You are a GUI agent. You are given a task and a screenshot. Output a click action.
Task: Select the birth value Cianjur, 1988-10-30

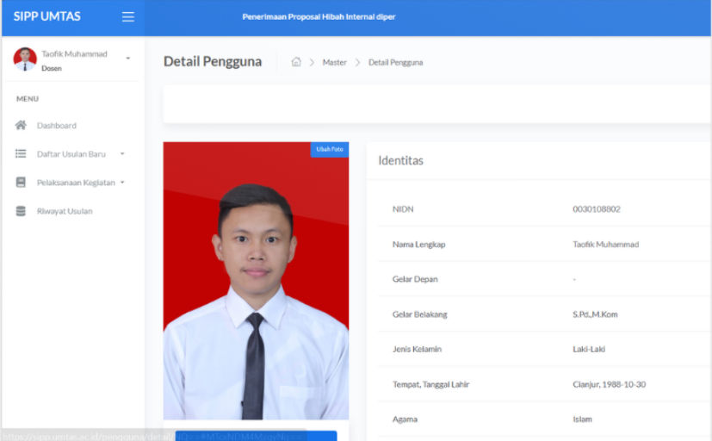pyautogui.click(x=609, y=384)
